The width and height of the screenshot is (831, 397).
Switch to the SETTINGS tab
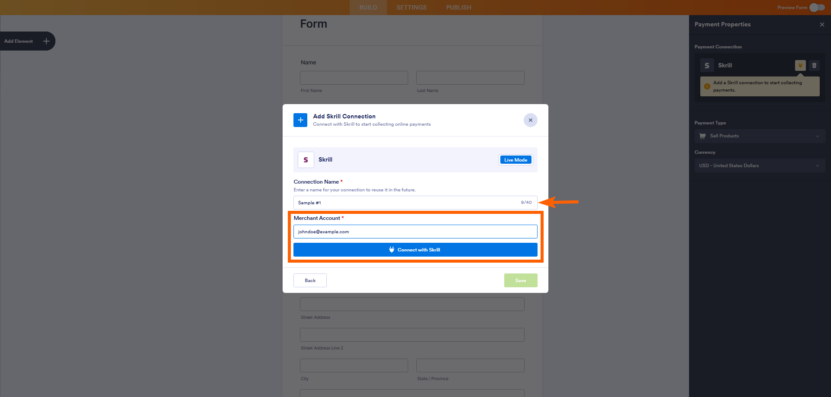tap(411, 7)
